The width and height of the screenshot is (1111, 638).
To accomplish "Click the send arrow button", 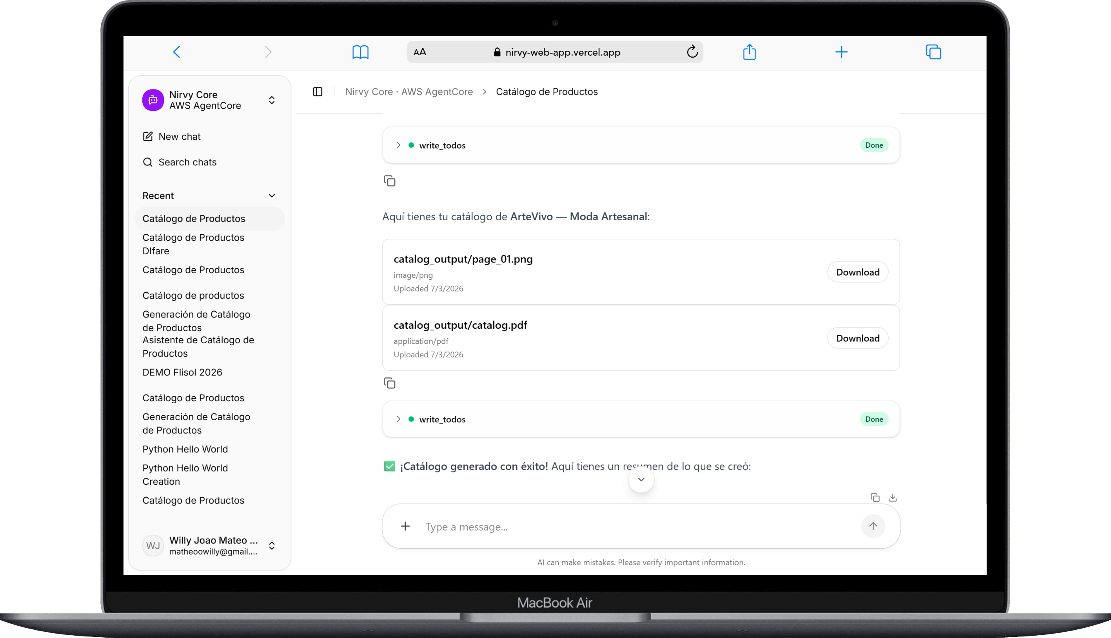I will pyautogui.click(x=873, y=526).
